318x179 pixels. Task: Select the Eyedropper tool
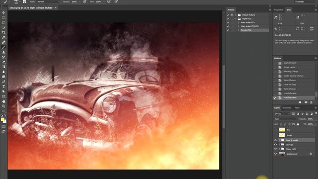coord(3,37)
